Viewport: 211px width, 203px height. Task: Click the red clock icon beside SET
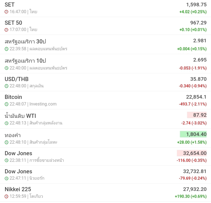[x=7, y=12]
